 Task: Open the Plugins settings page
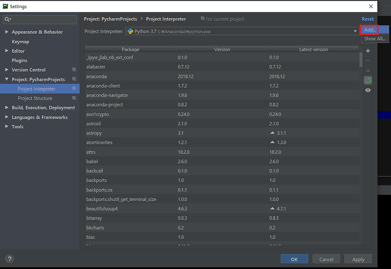(20, 61)
